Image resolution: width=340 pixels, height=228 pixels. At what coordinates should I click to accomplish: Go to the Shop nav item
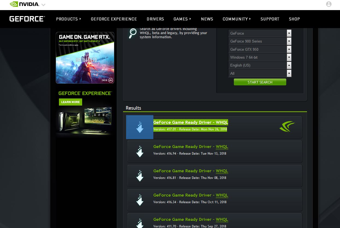294,19
